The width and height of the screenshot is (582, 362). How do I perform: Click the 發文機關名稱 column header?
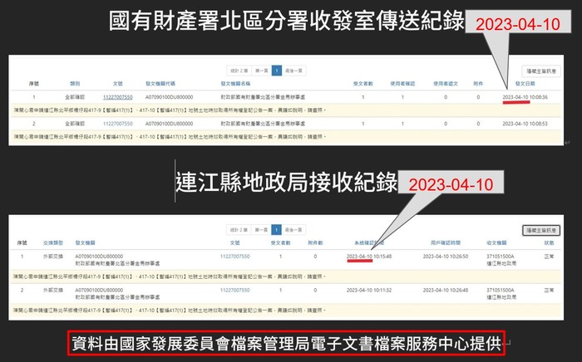click(235, 85)
